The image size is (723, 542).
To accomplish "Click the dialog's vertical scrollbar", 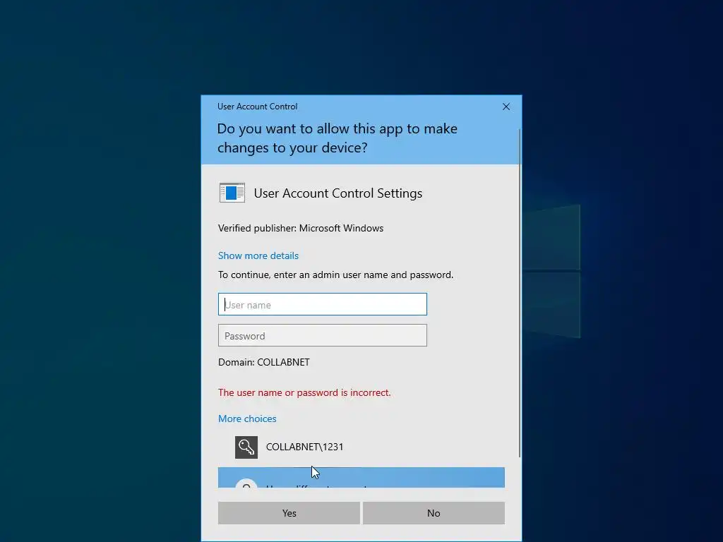I will tap(520, 293).
